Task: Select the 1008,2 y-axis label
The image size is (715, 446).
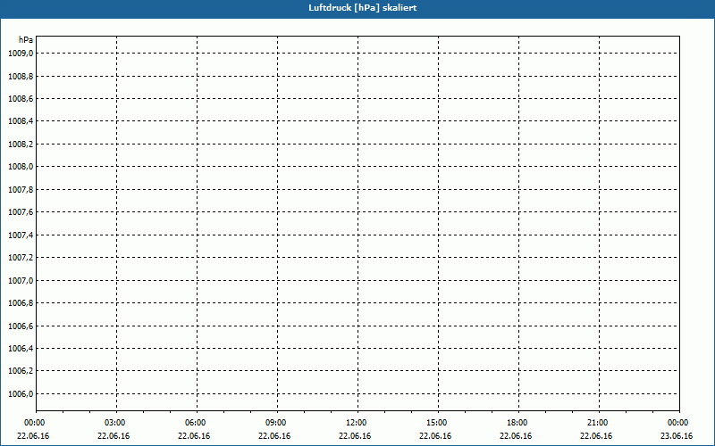Action: (21, 145)
